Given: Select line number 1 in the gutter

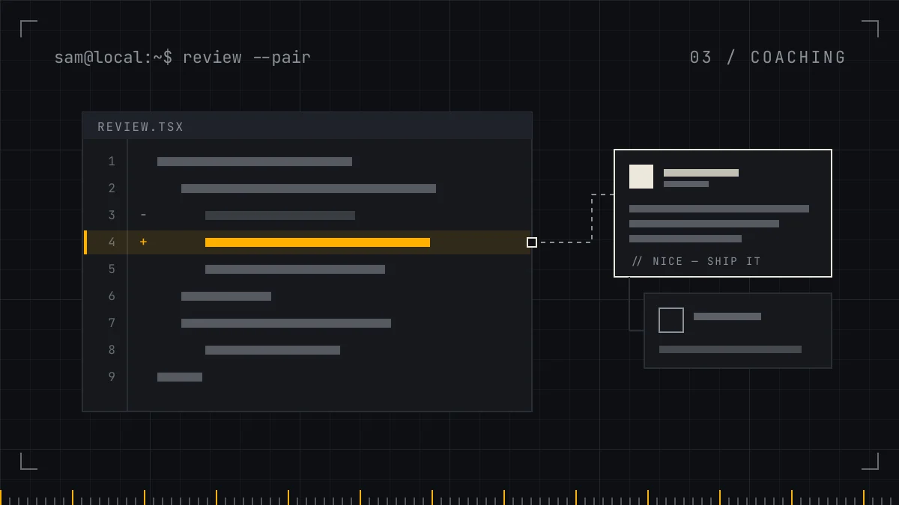Looking at the screenshot, I should pyautogui.click(x=112, y=162).
